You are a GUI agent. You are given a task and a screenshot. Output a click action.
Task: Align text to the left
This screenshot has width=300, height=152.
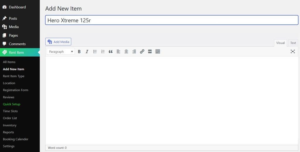(x=118, y=52)
